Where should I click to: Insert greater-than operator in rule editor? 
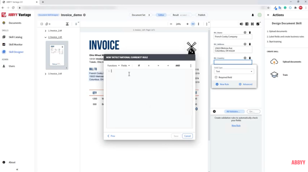tap(158, 66)
